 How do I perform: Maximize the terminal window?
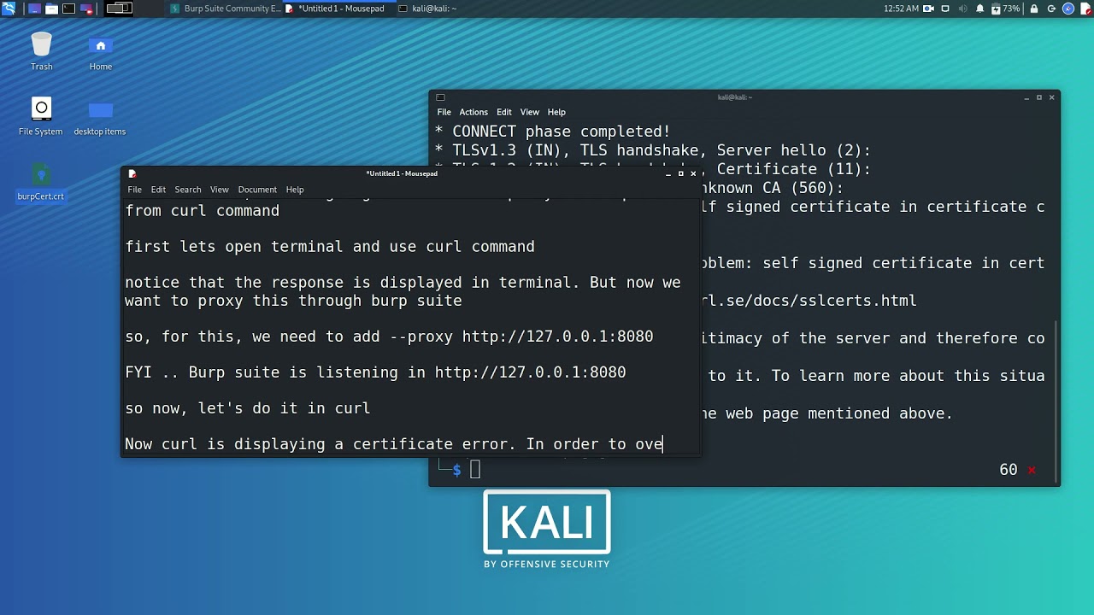point(1039,97)
